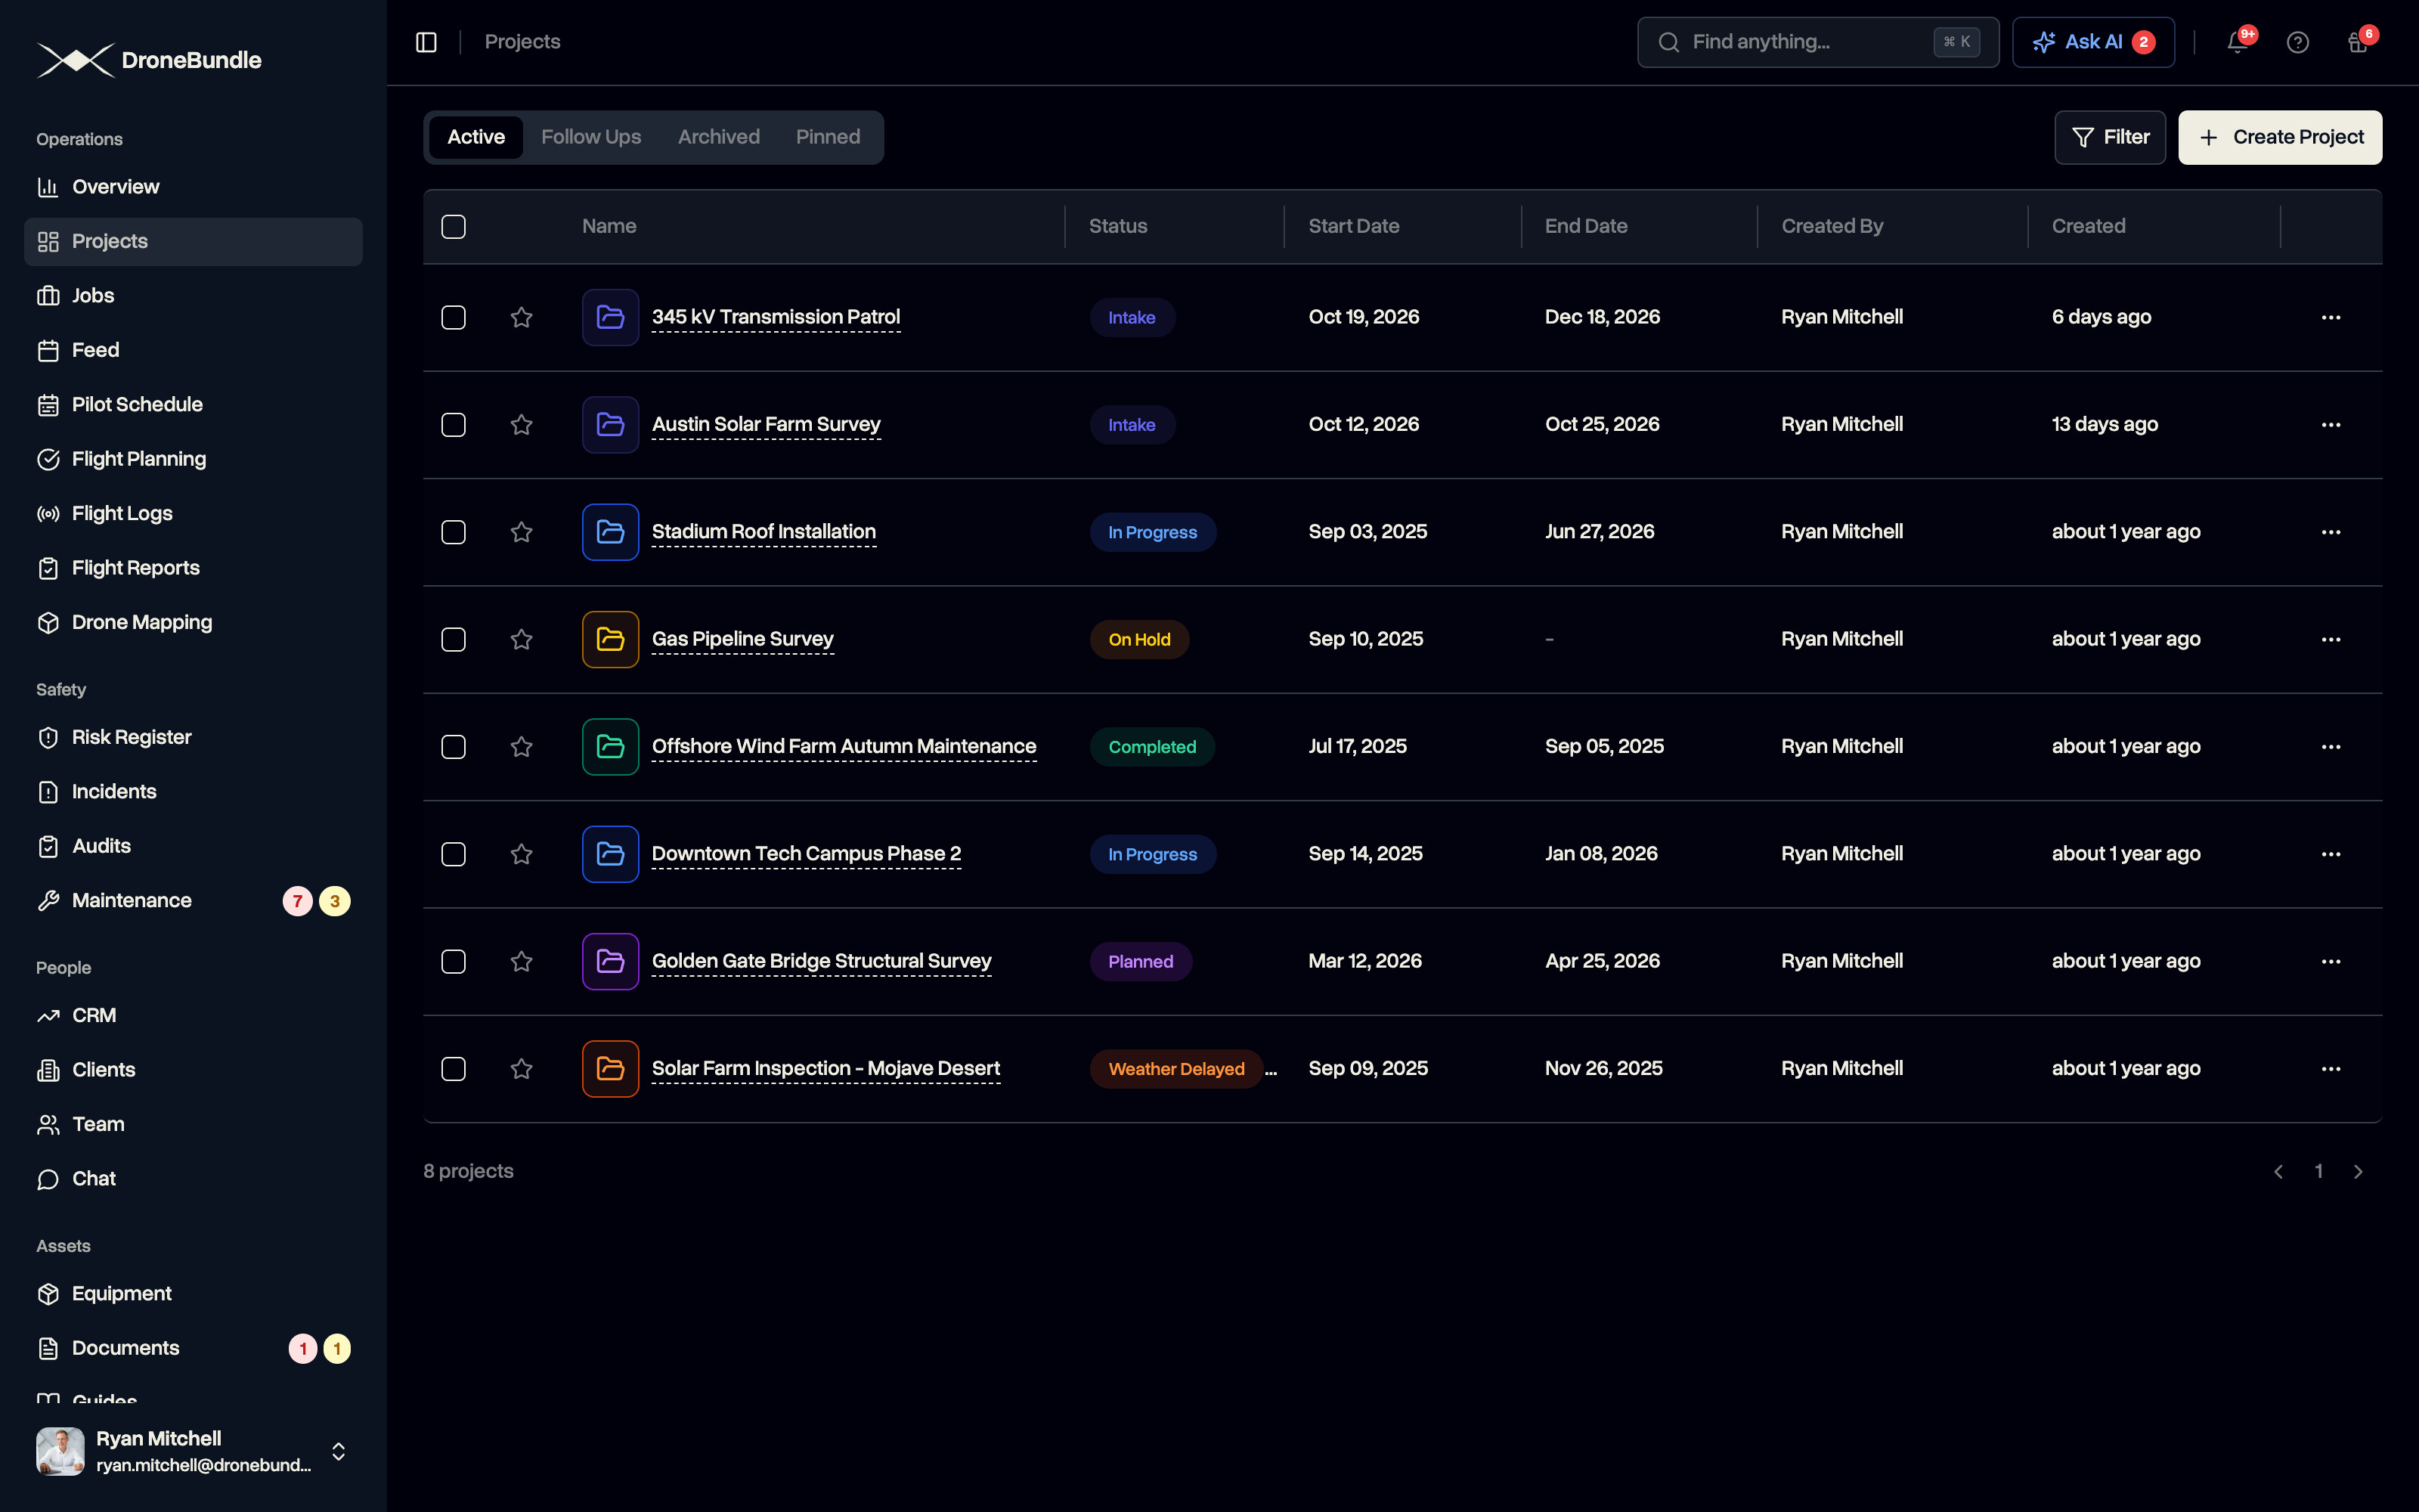2419x1512 pixels.
Task: Click the On Hold status badge
Action: coord(1138,640)
